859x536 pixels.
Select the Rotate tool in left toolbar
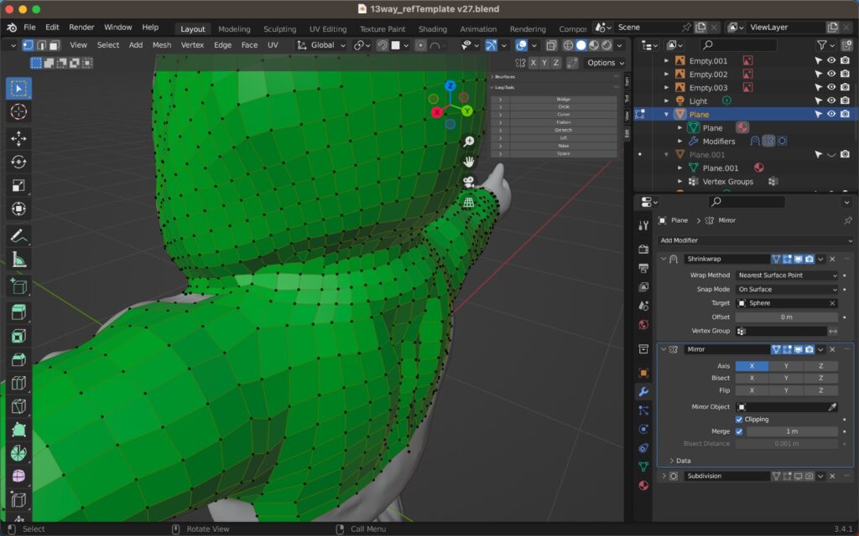18,162
